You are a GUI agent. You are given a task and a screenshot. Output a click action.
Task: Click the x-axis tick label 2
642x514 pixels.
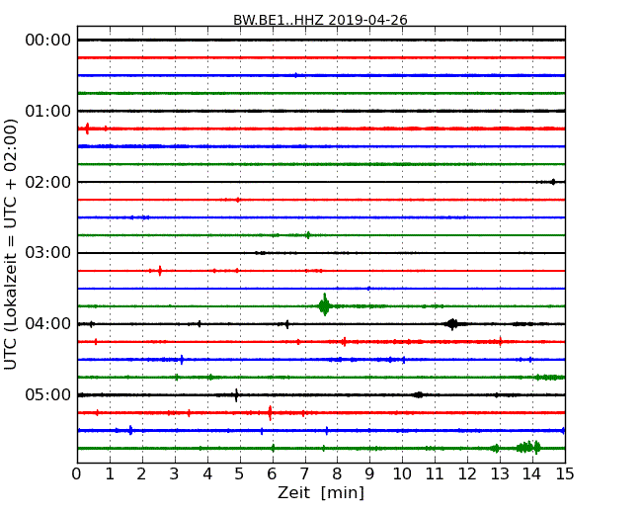click(142, 473)
